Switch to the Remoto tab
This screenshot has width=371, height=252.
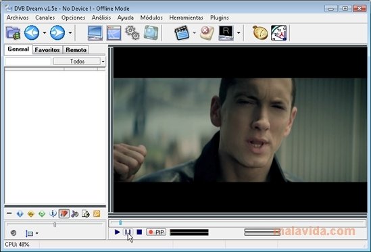(76, 50)
